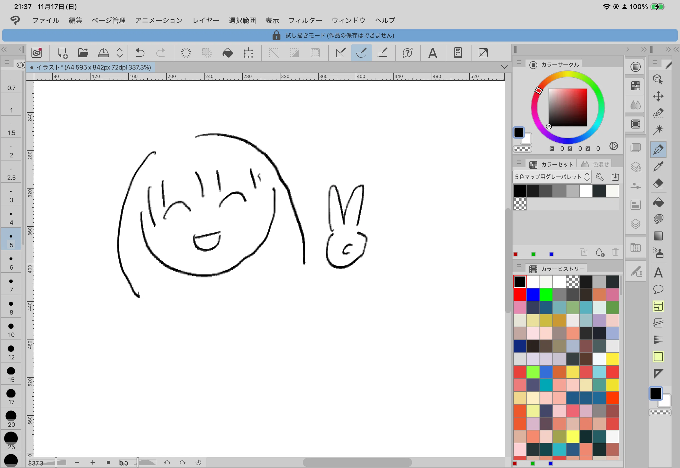This screenshot has width=680, height=468.
Task: Select the Gradient tool
Action: (658, 236)
